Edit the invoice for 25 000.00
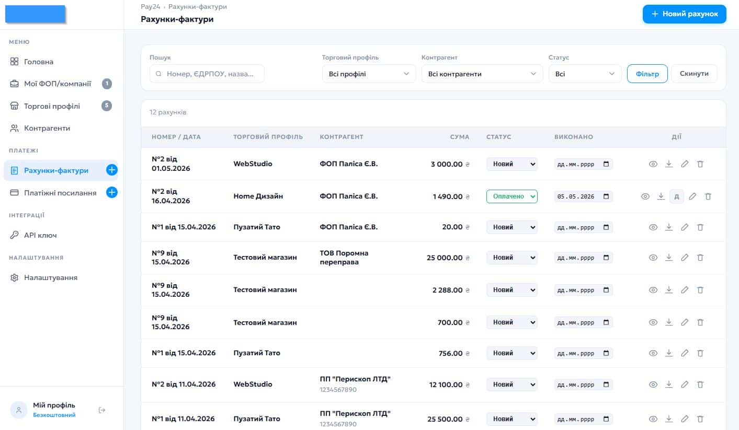This screenshot has width=739, height=430. (685, 258)
